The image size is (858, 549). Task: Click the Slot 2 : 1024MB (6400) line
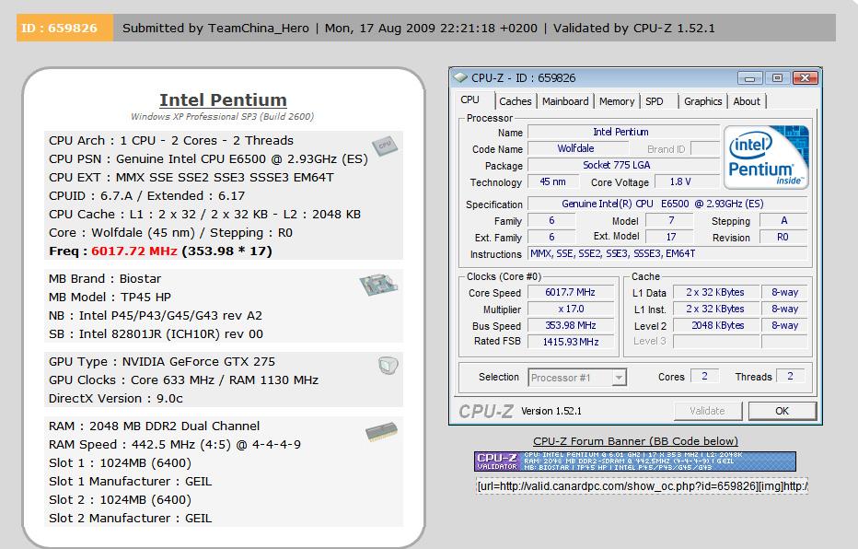[x=120, y=500]
